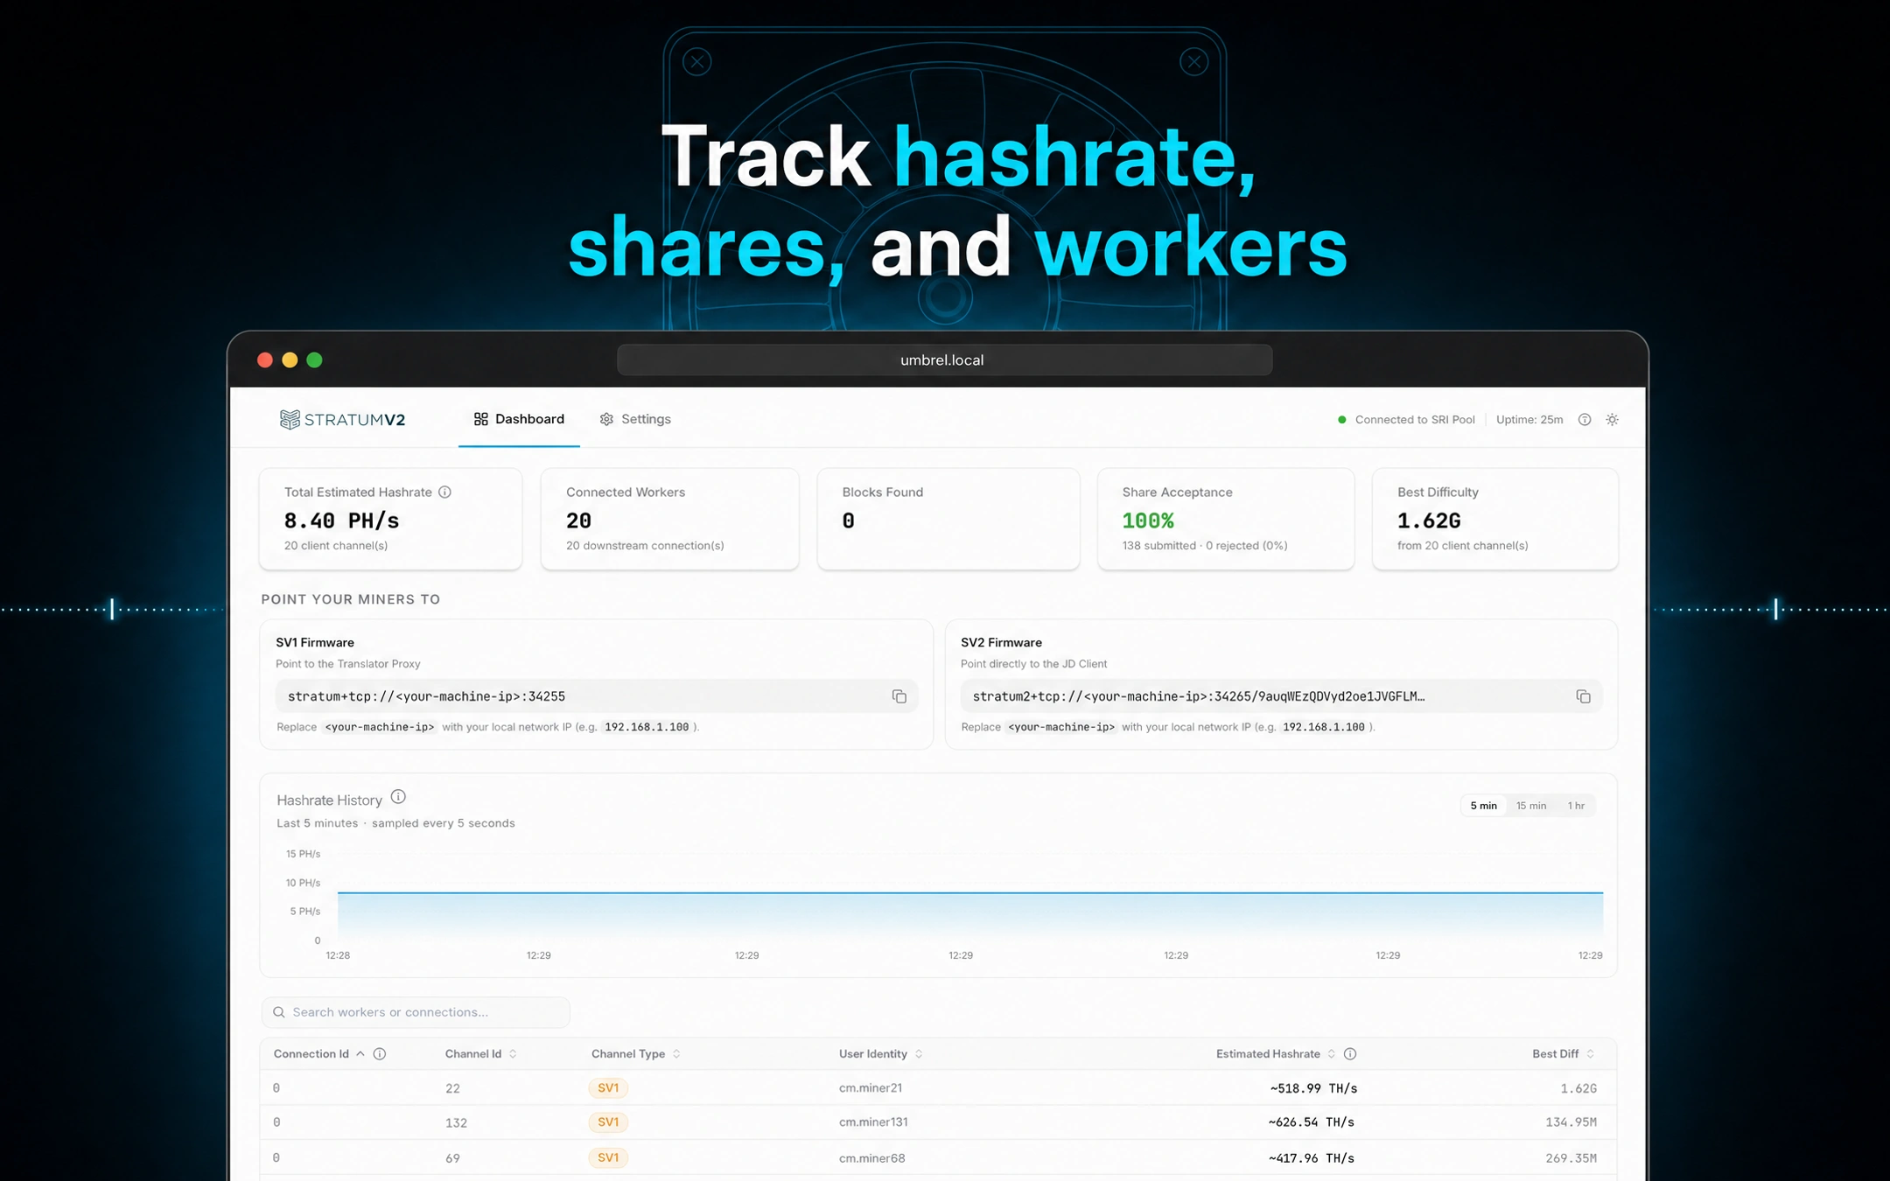Click the ~626.54 TH/s hashrate value
The image size is (1890, 1181).
[1311, 1122]
